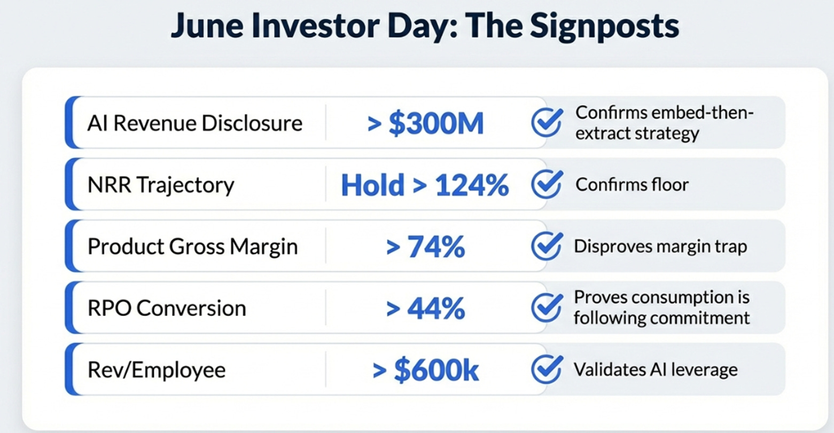This screenshot has height=433, width=834.
Task: Click the Confirms embed-then-extract strategy text
Action: 664,123
